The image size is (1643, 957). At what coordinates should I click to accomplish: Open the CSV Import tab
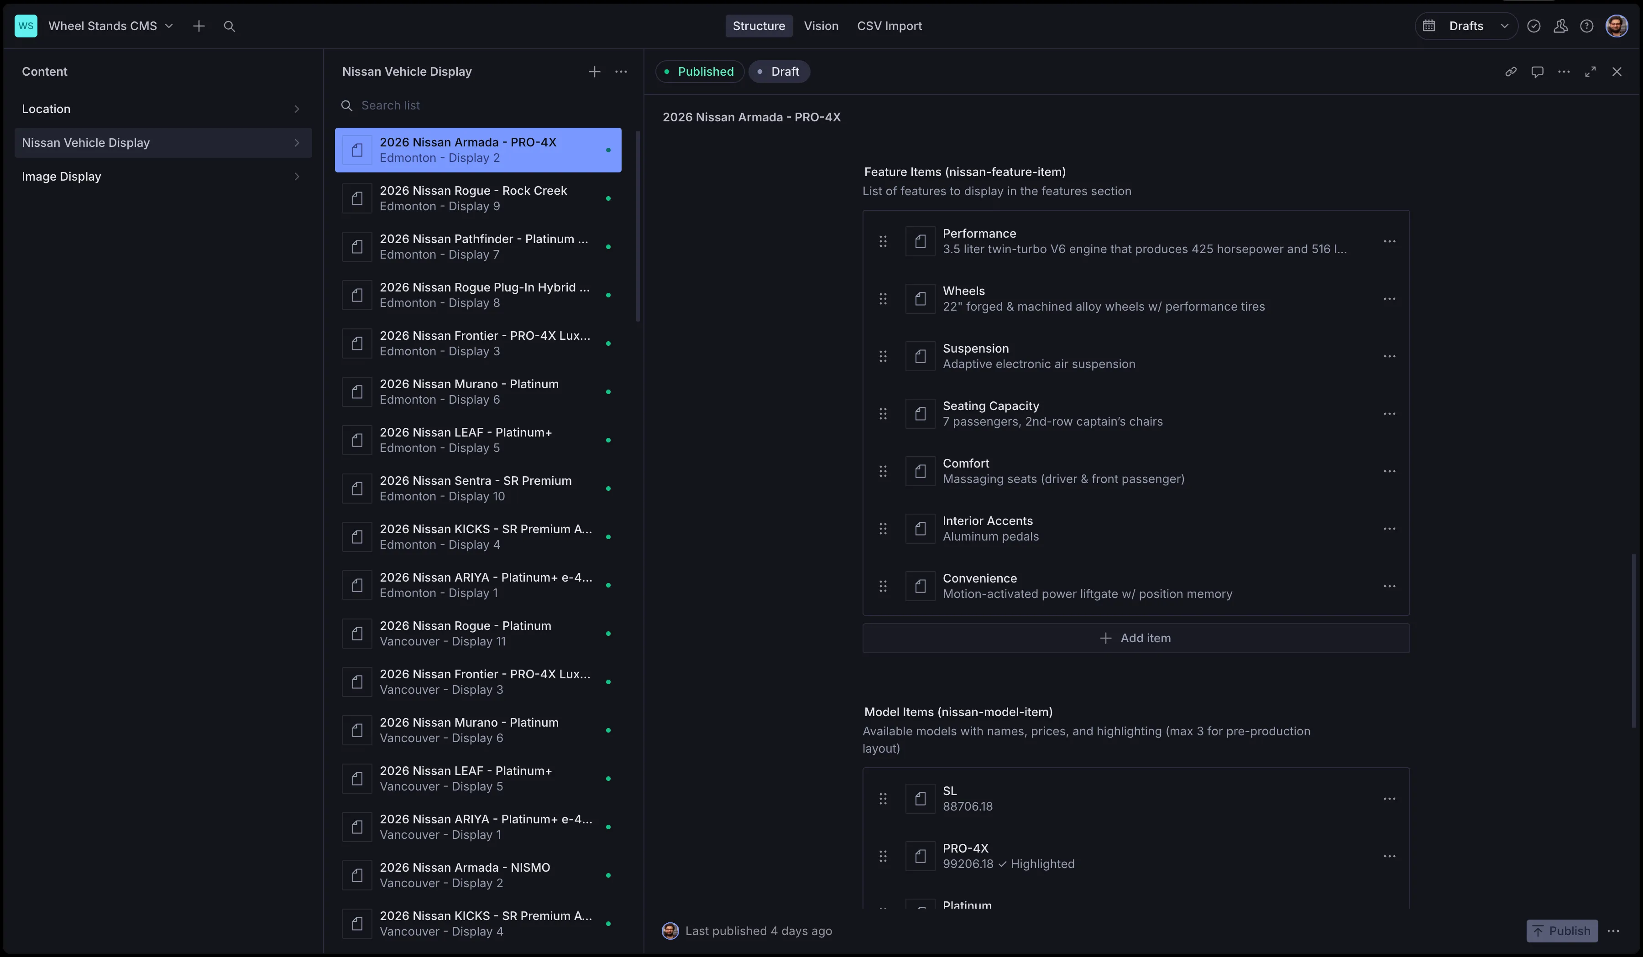tap(889, 26)
